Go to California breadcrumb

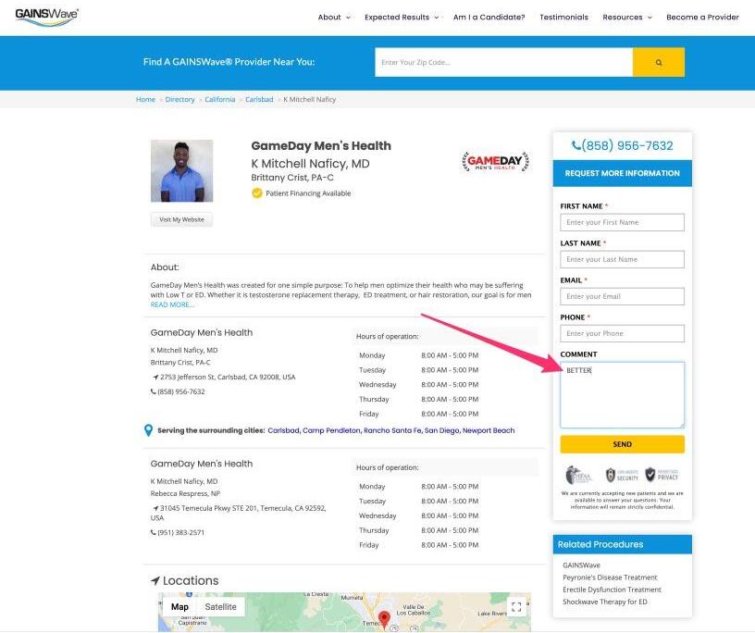pos(219,99)
